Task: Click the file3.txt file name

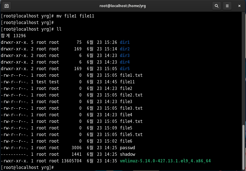Action: point(131,108)
